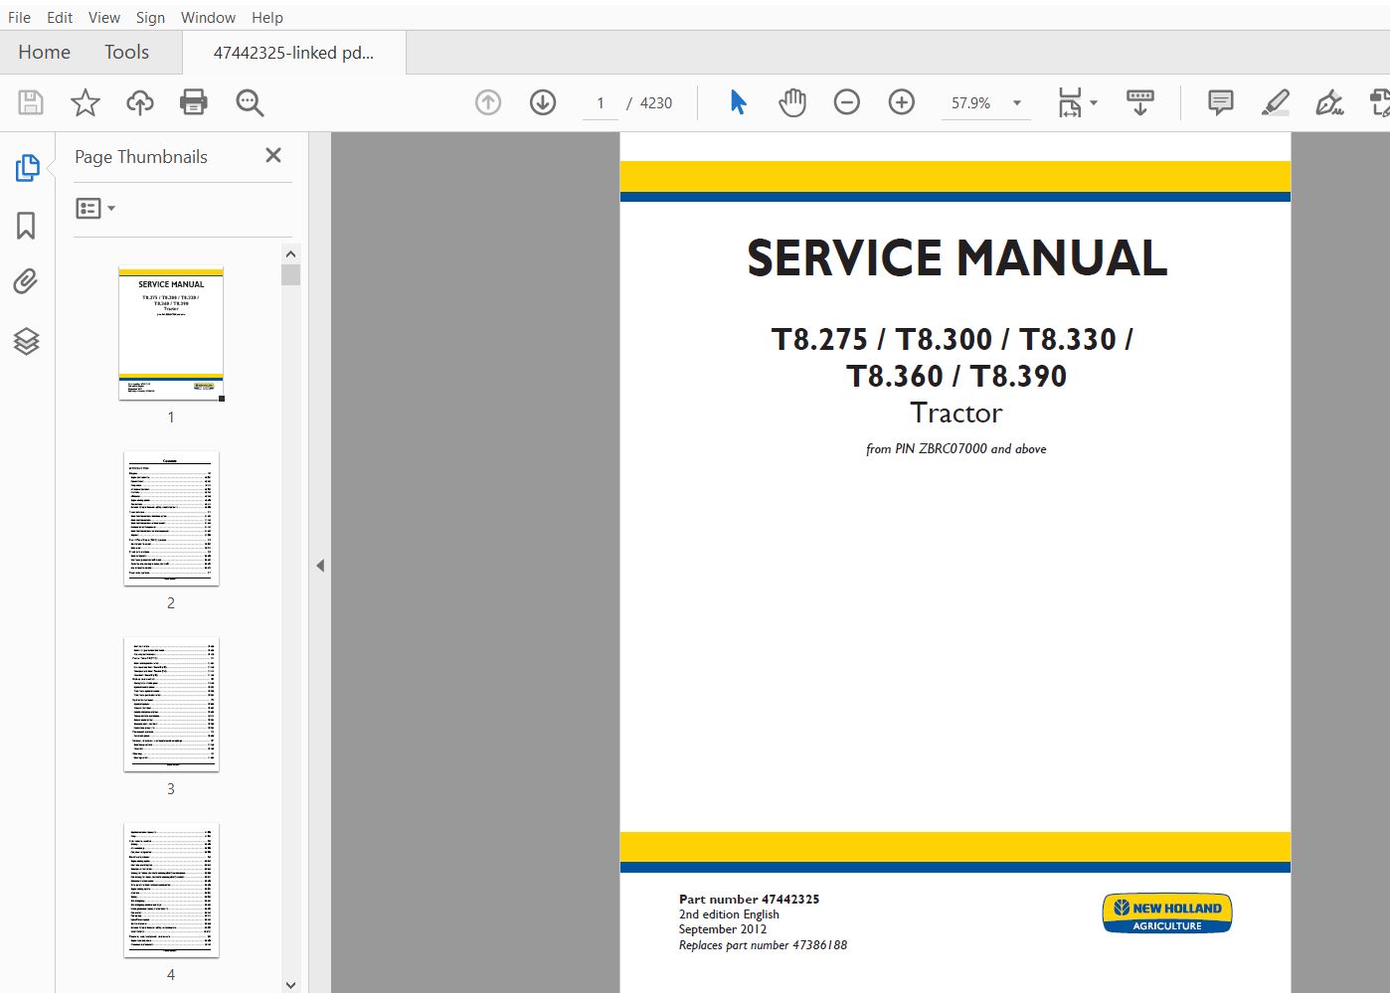Screen dimensions: 1390x993
Task: Click the 57.9% zoom value field
Action: [x=971, y=102]
